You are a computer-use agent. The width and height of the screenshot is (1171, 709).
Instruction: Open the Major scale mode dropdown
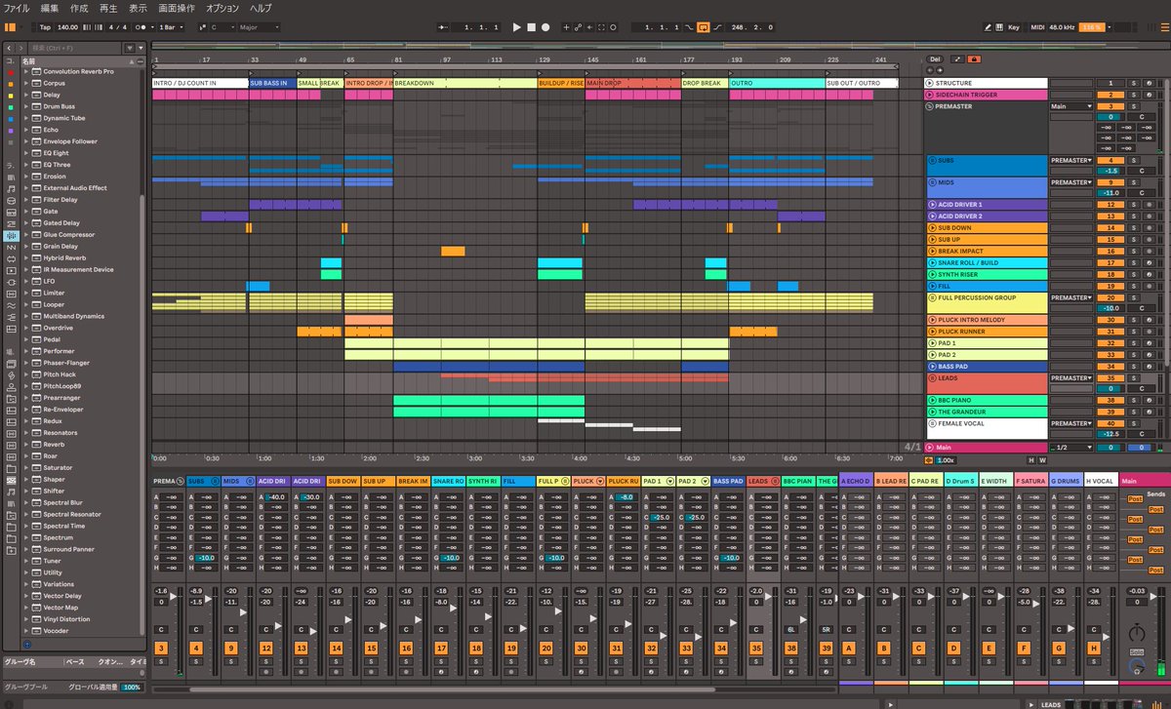click(258, 27)
